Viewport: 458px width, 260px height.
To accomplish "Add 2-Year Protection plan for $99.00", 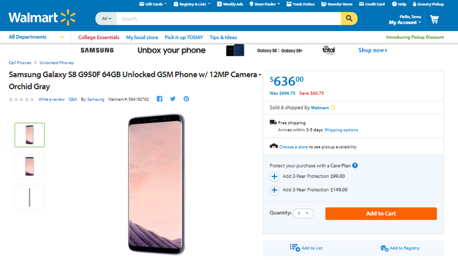I will [274, 176].
